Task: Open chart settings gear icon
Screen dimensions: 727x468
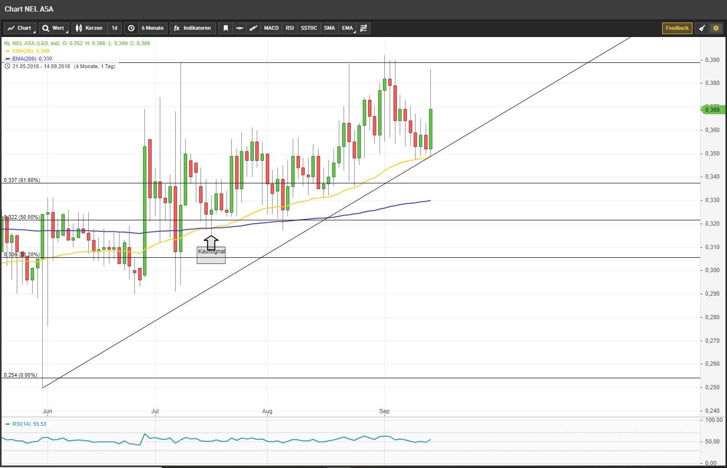Action: (x=716, y=28)
